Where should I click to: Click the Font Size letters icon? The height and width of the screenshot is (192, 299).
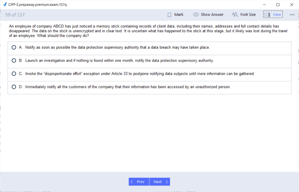pos(235,15)
